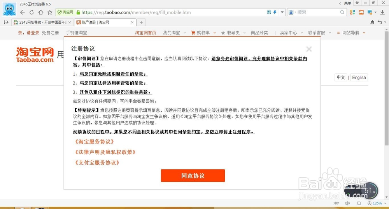This screenshot has height=209, width=389.
Task: Click the zoom magnifier icon
Action: pos(370,203)
